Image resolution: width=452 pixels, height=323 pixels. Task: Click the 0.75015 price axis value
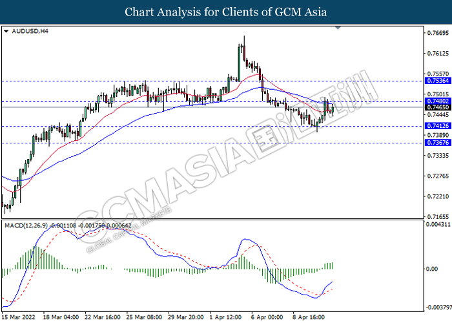click(438, 94)
